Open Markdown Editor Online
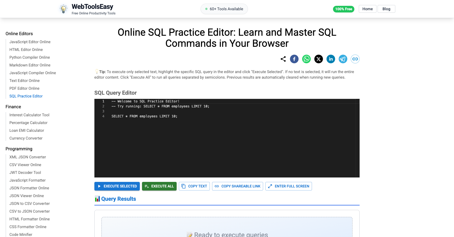This screenshot has height=237, width=454. coord(30,65)
